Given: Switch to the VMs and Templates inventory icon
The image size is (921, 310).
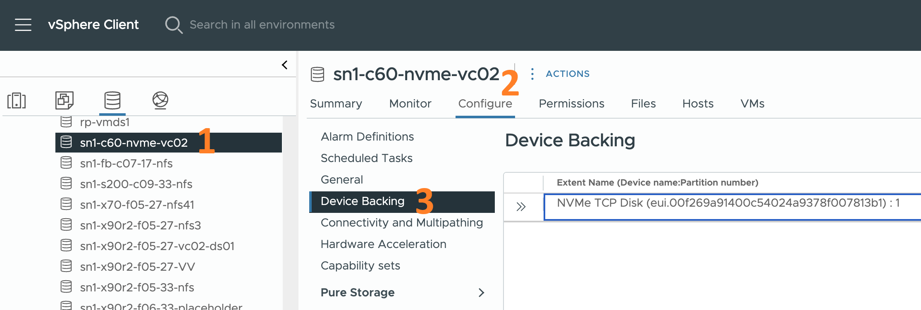Looking at the screenshot, I should pos(64,100).
